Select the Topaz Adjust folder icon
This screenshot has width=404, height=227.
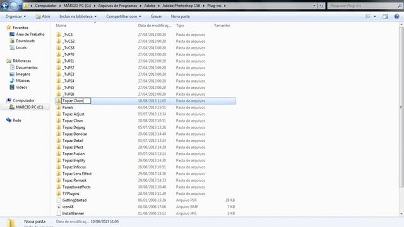(59, 114)
